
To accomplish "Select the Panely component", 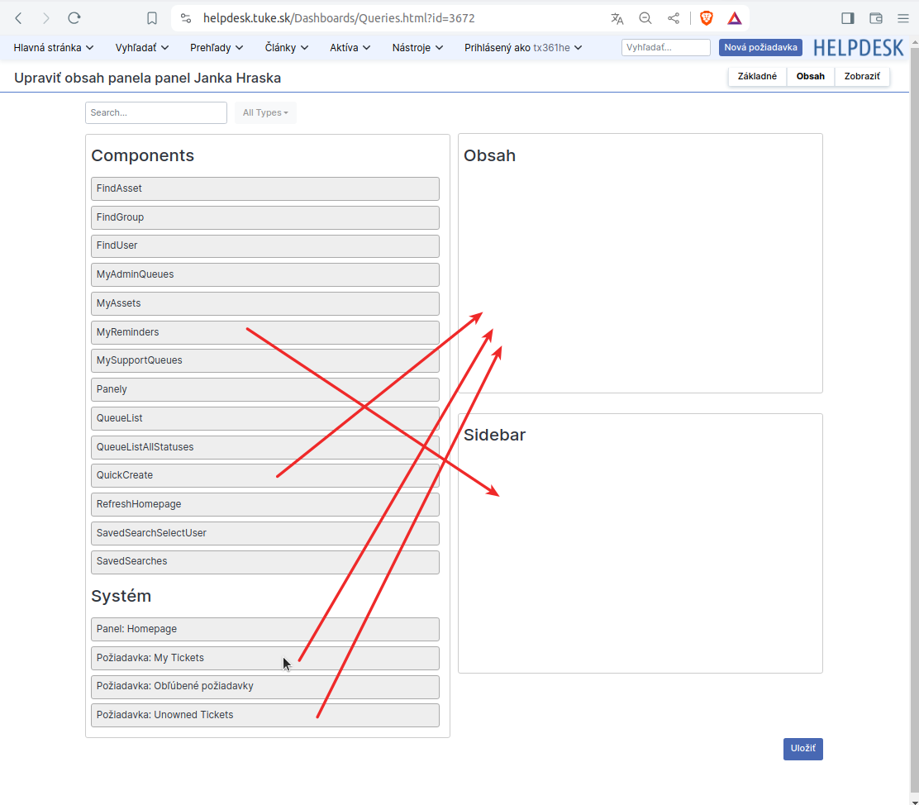I will tap(265, 389).
